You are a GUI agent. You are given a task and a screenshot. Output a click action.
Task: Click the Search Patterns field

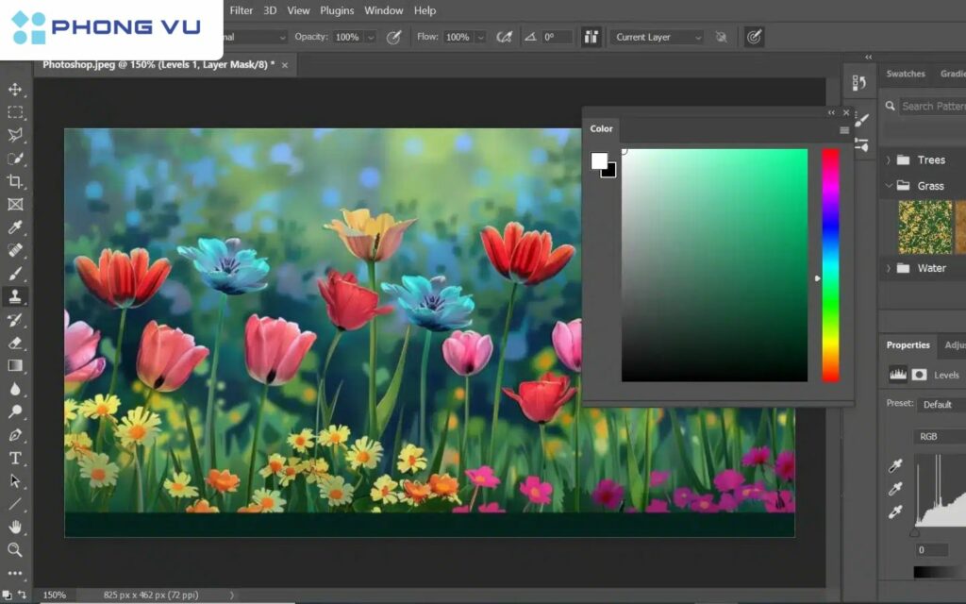pos(932,107)
